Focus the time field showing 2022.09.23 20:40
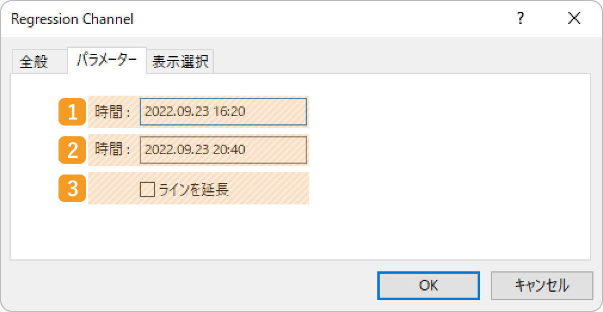 [x=223, y=150]
